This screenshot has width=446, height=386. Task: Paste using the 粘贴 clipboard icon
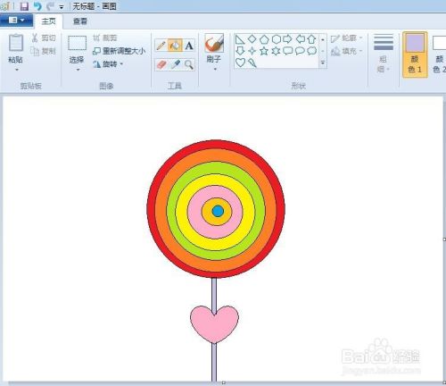pyautogui.click(x=16, y=43)
